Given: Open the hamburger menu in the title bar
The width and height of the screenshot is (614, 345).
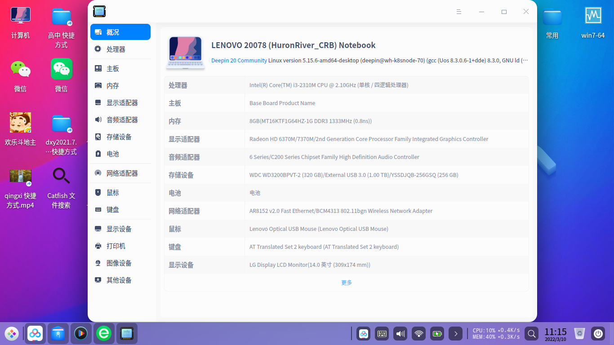Looking at the screenshot, I should (459, 12).
